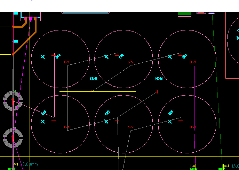Select the lower gray ring via pad

click(x=13, y=138)
